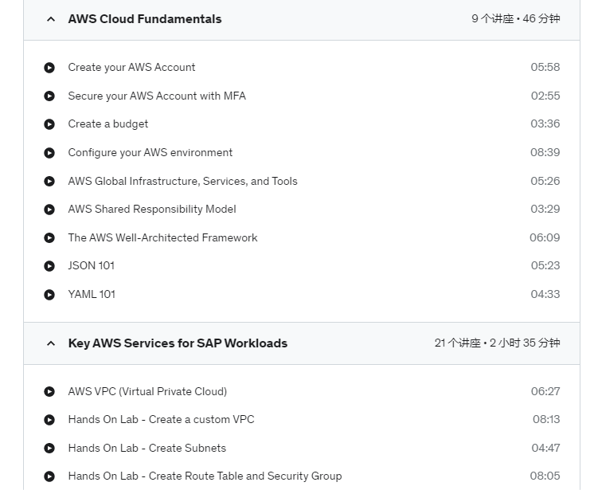Click play icon beside YAML 101
The image size is (594, 490).
click(x=49, y=295)
